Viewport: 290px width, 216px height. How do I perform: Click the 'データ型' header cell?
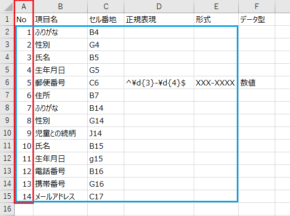click(257, 19)
